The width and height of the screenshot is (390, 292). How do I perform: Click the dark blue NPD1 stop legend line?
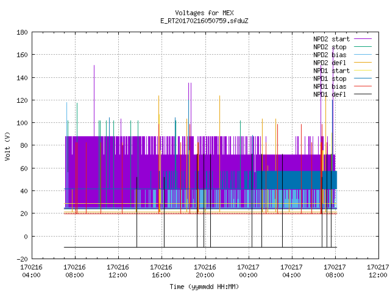pyautogui.click(x=363, y=78)
